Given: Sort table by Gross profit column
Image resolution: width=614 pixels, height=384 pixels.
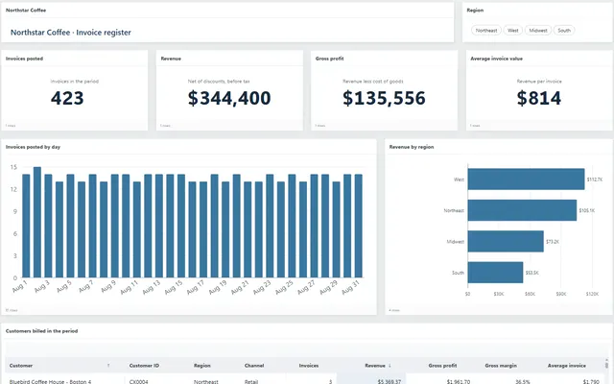Looking at the screenshot, I should (442, 366).
